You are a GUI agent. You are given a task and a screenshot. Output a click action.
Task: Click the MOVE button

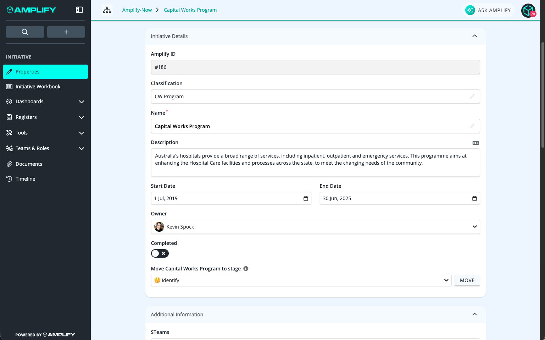(x=467, y=280)
